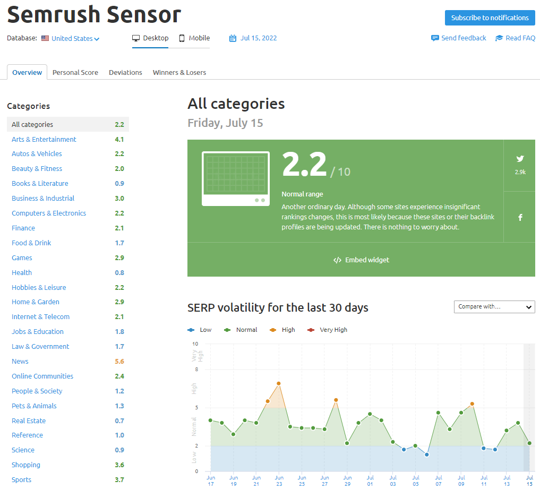Open the Business & Industrial category

click(43, 199)
